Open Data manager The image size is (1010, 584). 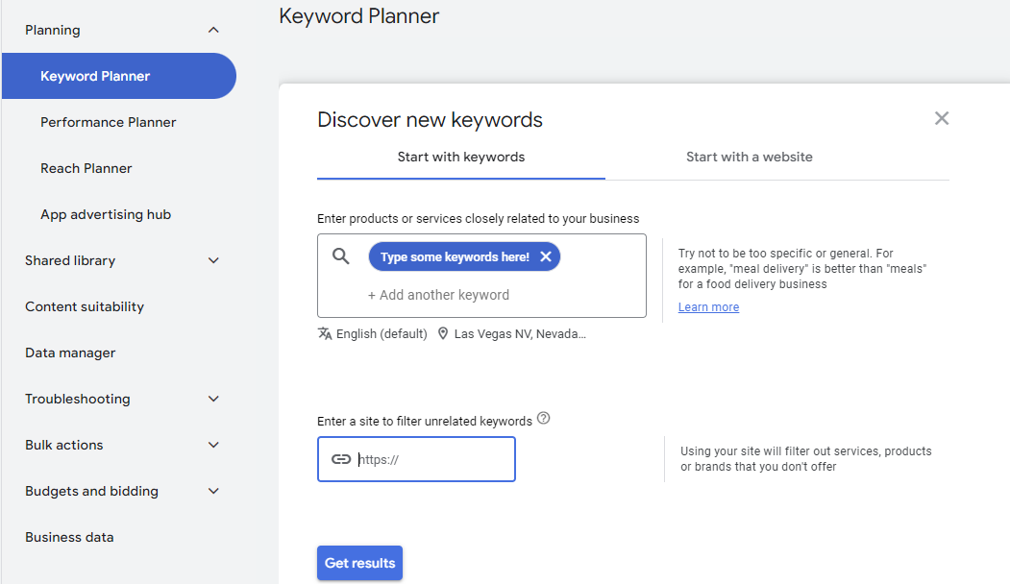(70, 353)
